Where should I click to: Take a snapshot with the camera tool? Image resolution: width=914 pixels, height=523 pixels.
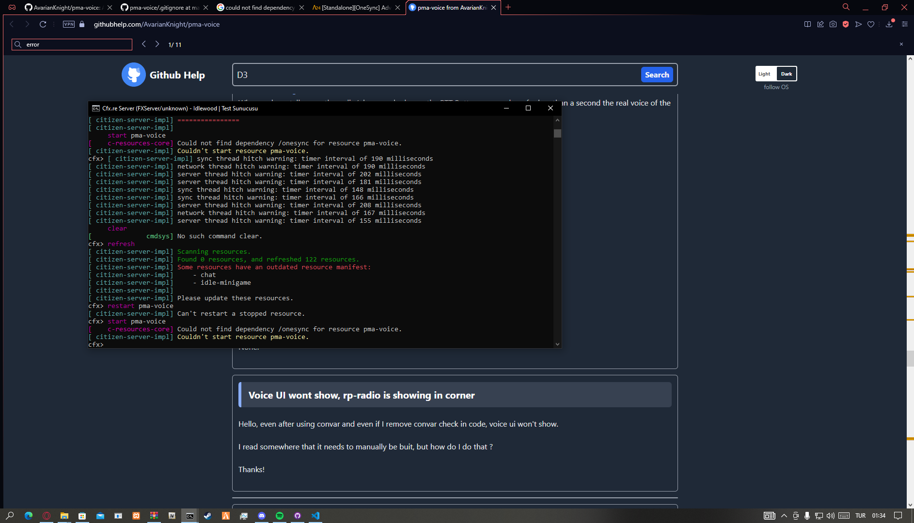[x=833, y=24]
